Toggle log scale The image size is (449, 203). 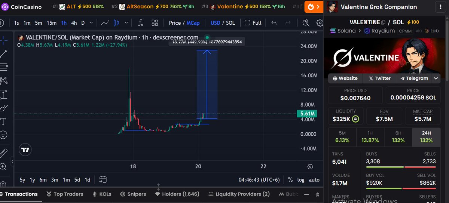301,180
